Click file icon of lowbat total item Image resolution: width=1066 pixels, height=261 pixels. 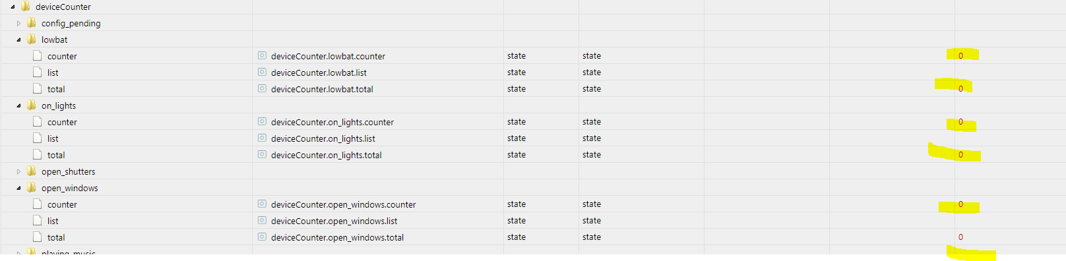38,89
